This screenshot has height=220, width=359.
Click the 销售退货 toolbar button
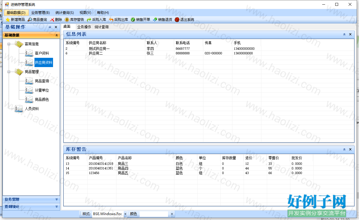[x=163, y=20]
